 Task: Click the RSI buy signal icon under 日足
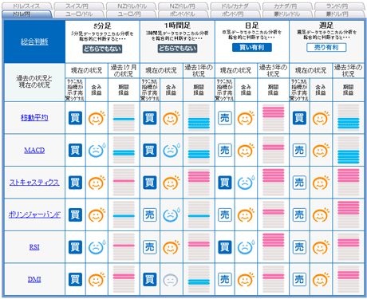[x=225, y=247]
